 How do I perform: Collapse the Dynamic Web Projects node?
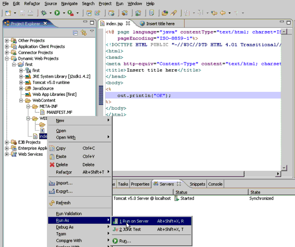(x=7, y=58)
